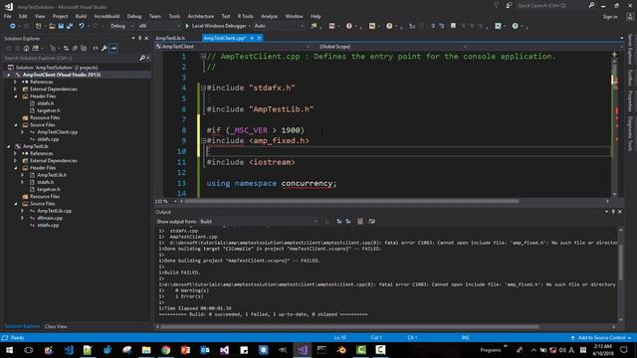
Task: Open the Debug configuration dropdown
Action: click(122, 26)
